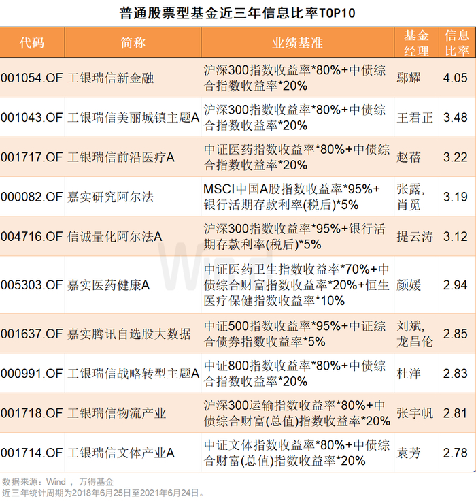476x503 pixels.
Task: Click manager name 提云涛
Action: [x=415, y=237]
